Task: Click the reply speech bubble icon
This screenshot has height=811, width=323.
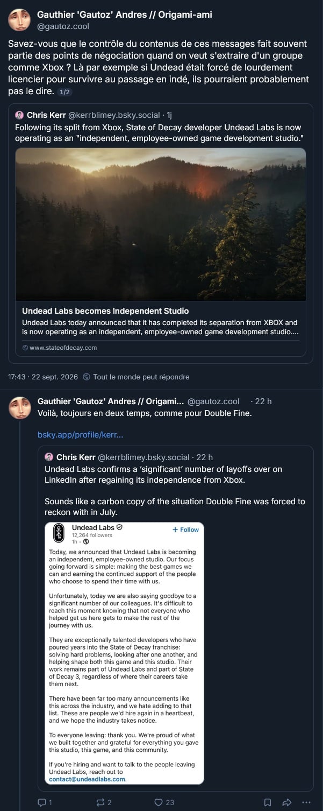Action: click(x=42, y=802)
